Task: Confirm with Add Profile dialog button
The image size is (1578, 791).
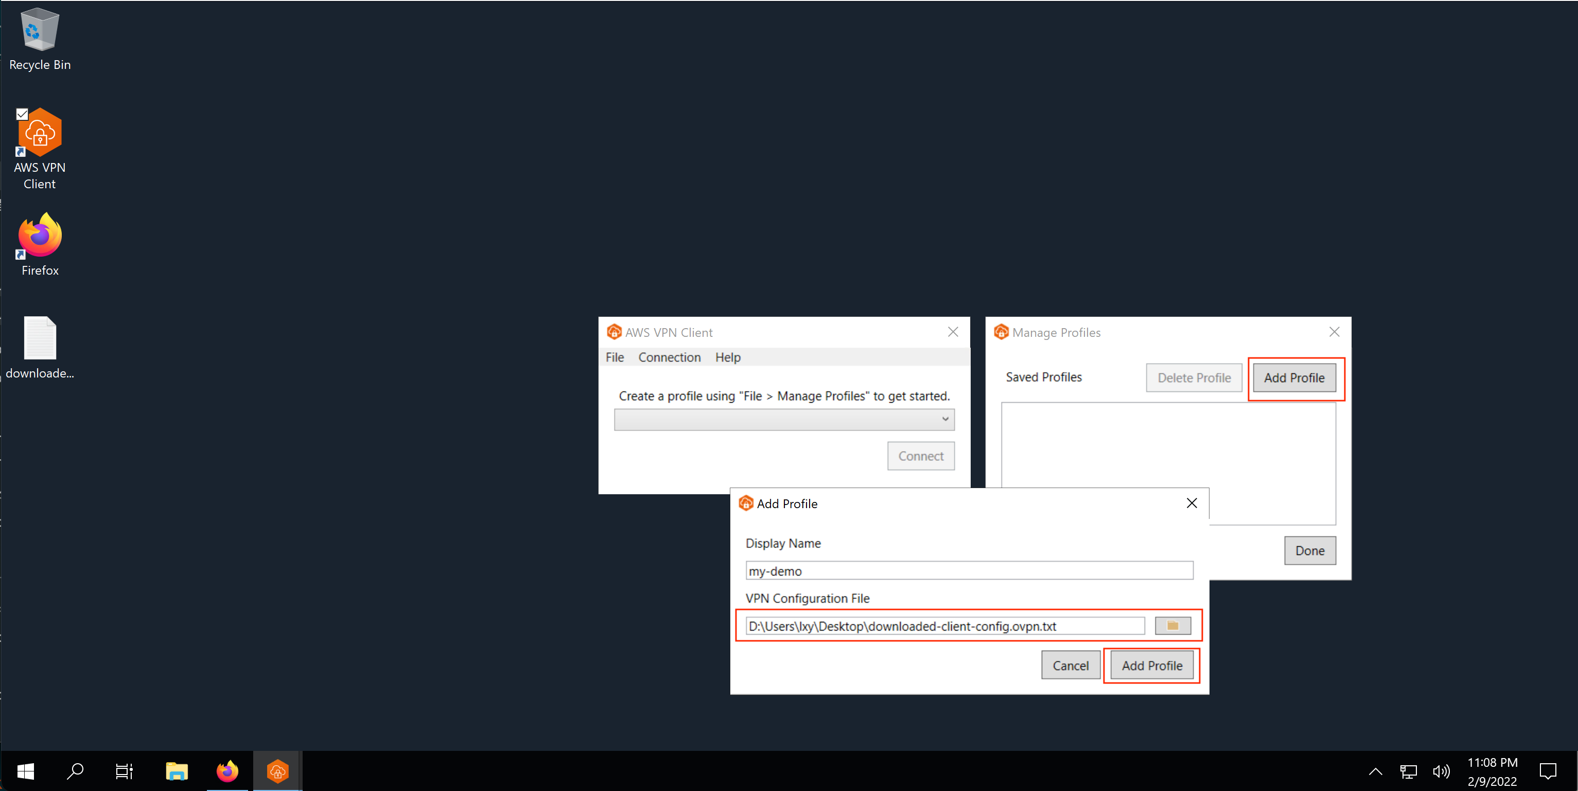Action: 1152,666
